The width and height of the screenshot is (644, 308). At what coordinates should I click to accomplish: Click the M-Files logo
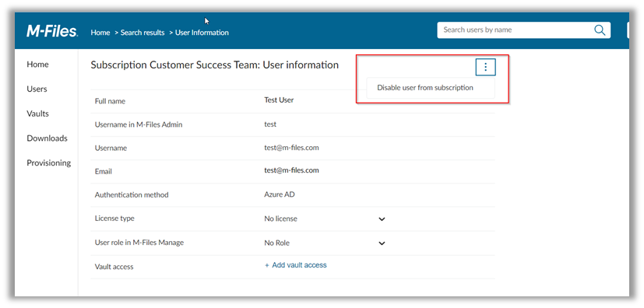click(51, 31)
